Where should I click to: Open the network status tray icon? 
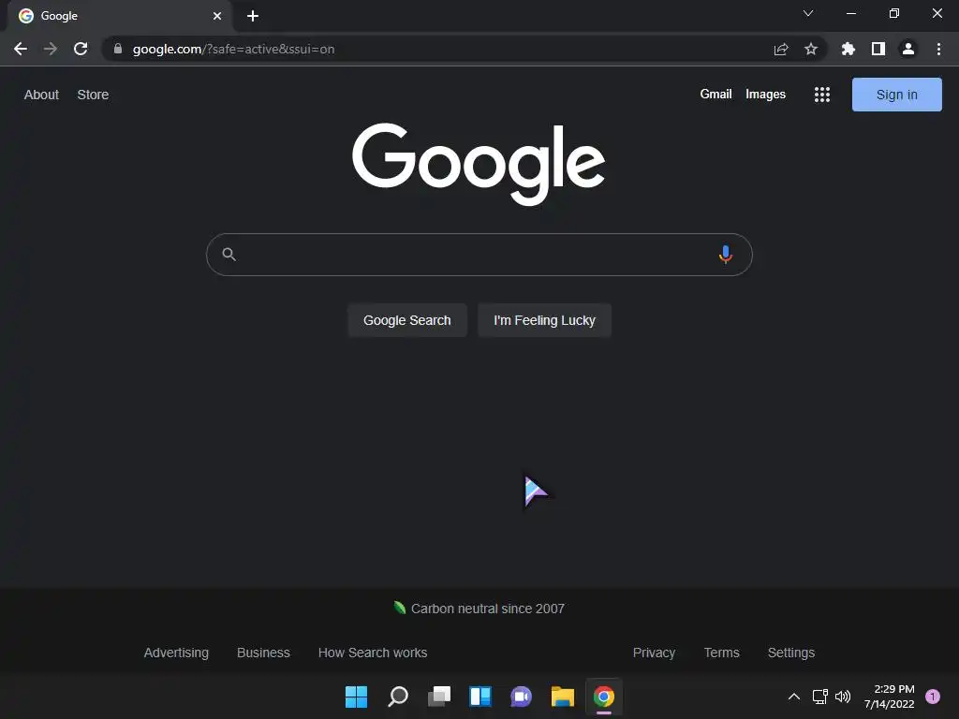pos(819,697)
